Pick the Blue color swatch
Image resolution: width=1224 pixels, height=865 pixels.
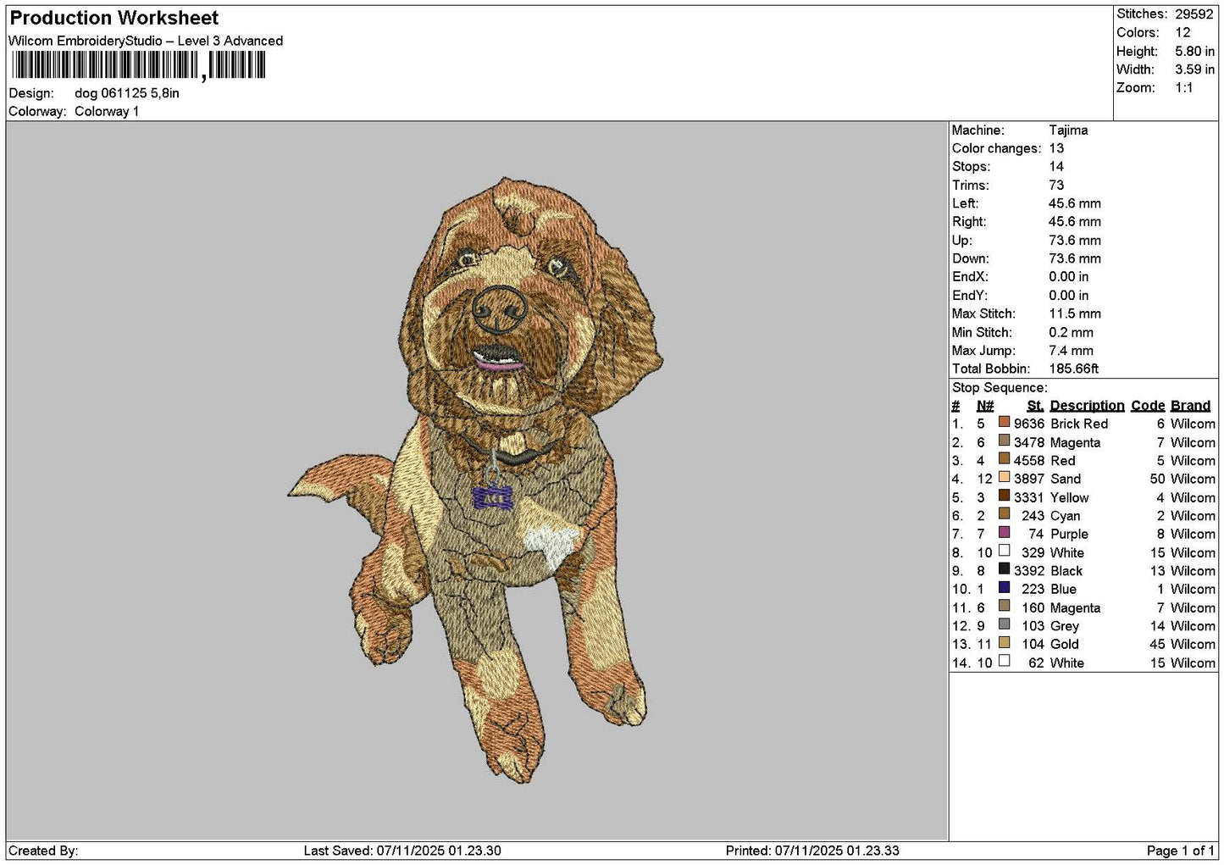tap(1004, 588)
